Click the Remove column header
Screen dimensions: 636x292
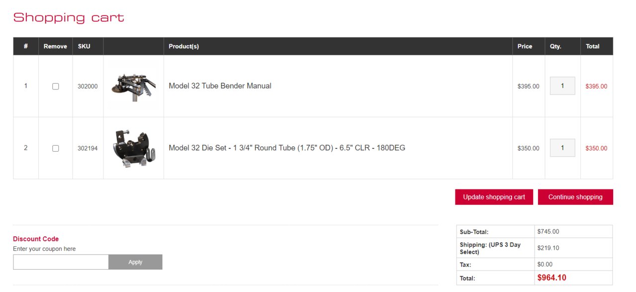[x=55, y=46]
